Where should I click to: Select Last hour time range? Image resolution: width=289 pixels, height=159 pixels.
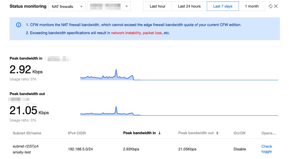[158, 6]
